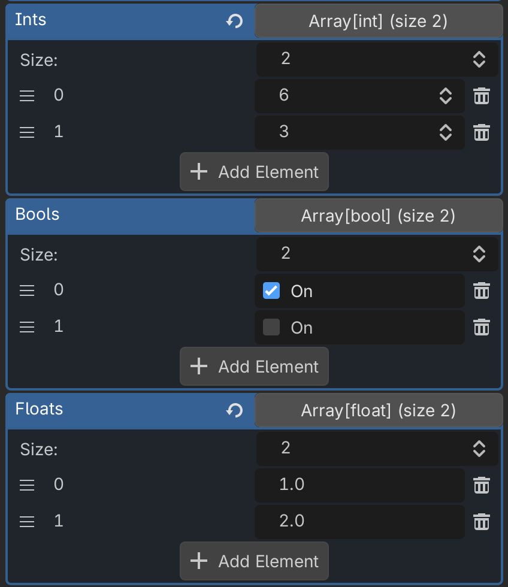Click Add Element under the Floats array
508x587 pixels.
(254, 561)
